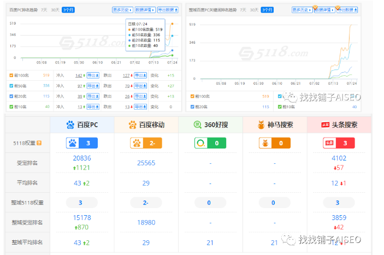Click 07/24 orange data point on left chart
This screenshot has height=255, width=384.
(x=173, y=23)
